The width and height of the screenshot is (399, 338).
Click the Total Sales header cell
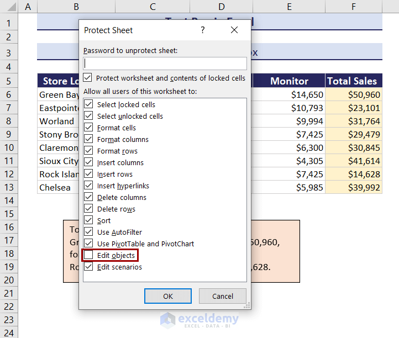[x=354, y=81]
